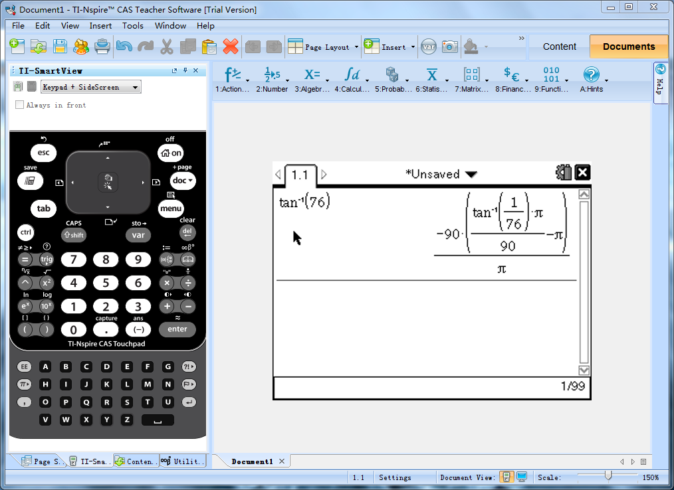Select Computer document view icon in status bar
This screenshot has height=490, width=674.
tap(522, 477)
